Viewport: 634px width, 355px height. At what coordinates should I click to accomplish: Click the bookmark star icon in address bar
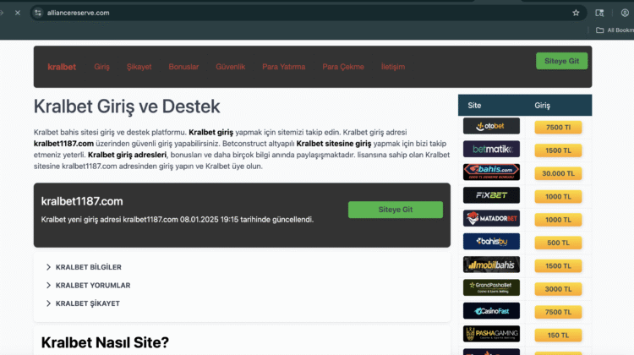pyautogui.click(x=576, y=13)
